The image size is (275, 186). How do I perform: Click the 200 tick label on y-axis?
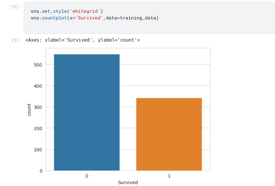click(x=38, y=128)
